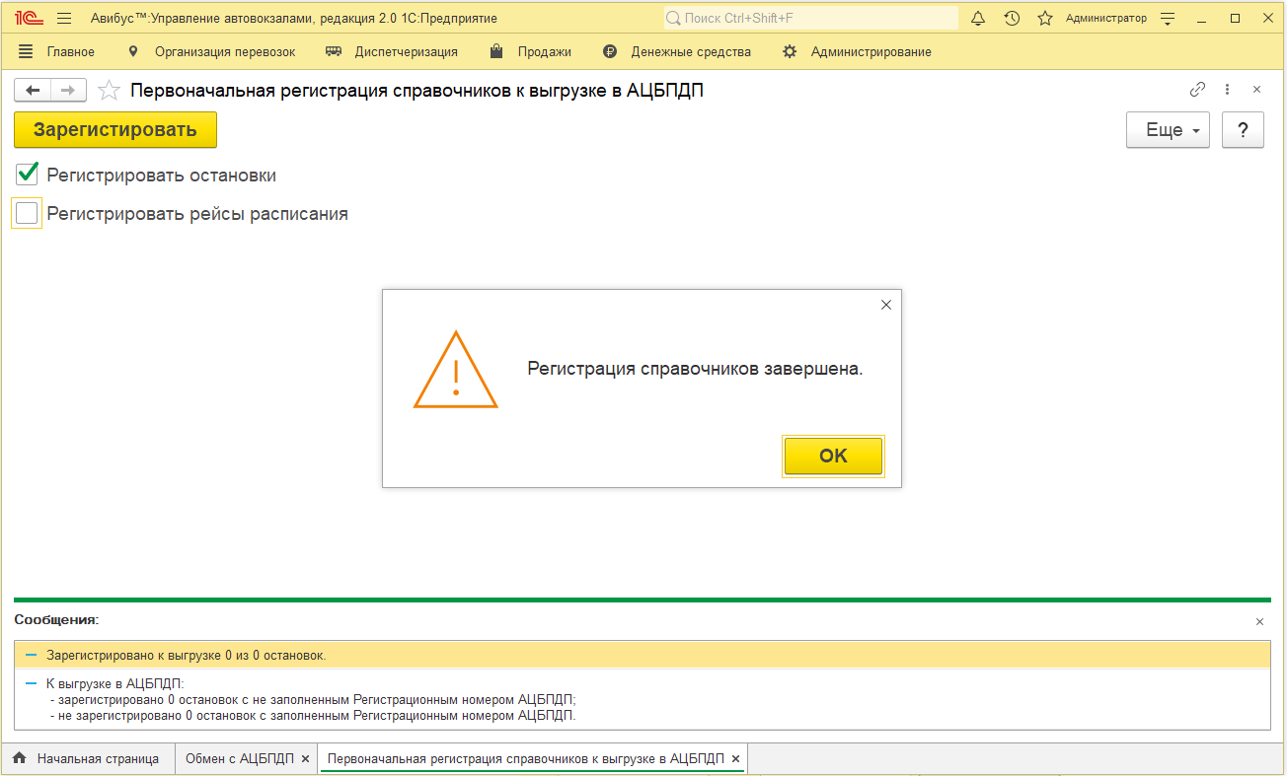
Task: Click the back navigation arrow
Action: click(x=31, y=89)
